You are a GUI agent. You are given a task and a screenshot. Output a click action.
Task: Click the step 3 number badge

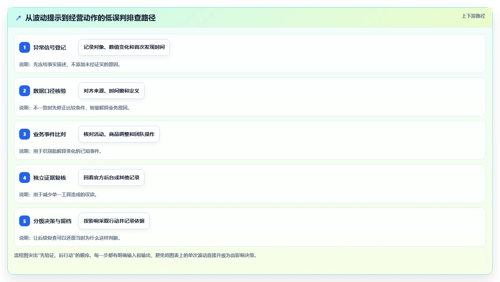click(x=25, y=134)
